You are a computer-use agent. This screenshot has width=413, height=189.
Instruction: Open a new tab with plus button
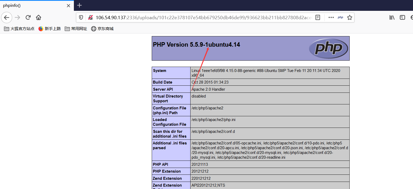(79, 5)
